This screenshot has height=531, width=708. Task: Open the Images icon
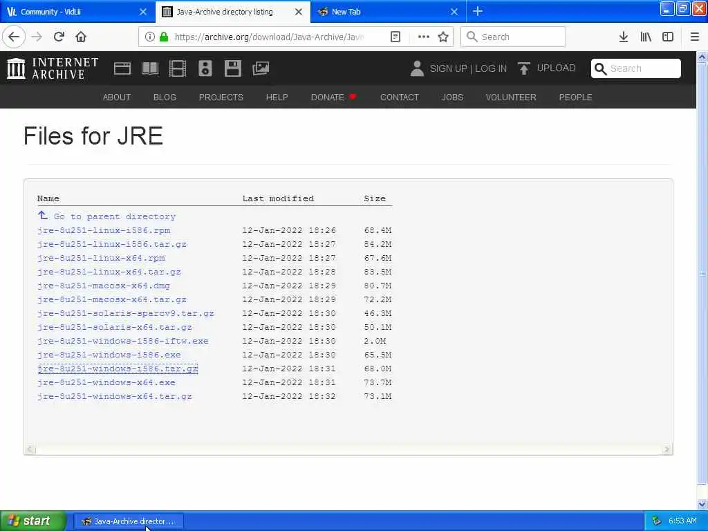point(261,68)
